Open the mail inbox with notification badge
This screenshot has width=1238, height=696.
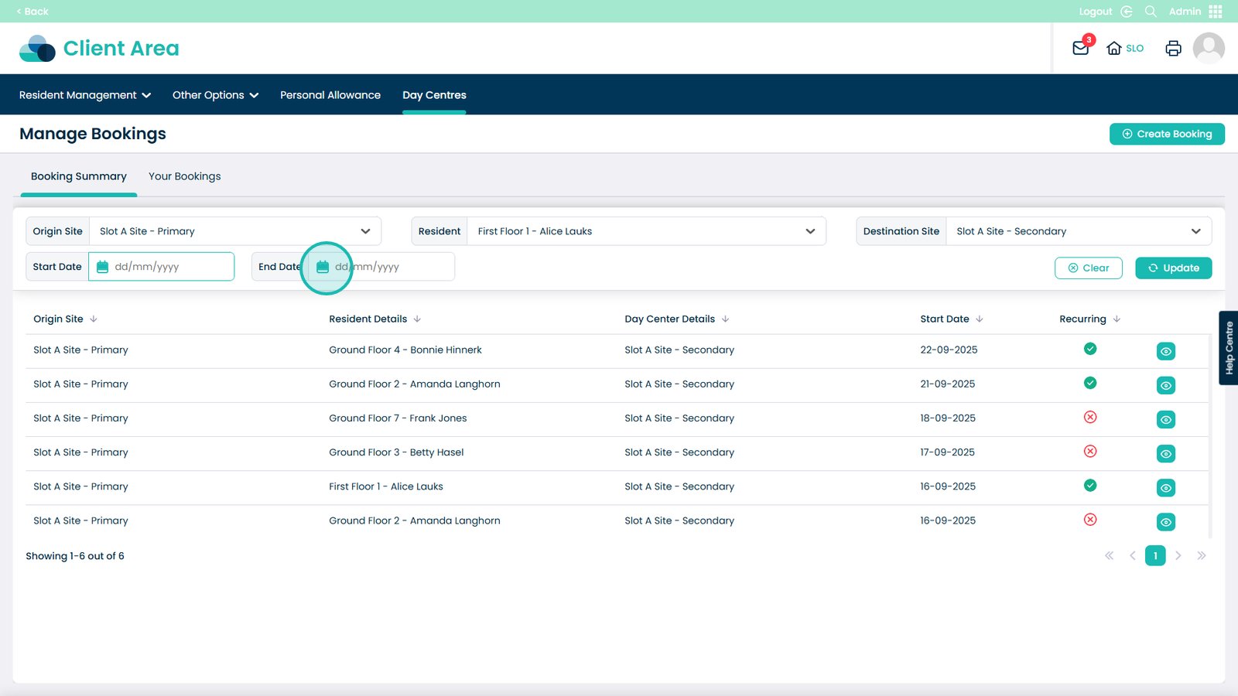coord(1081,48)
